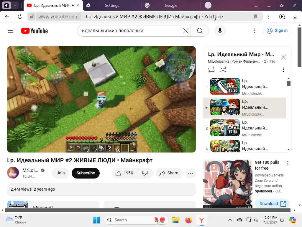Reload the current page

(20, 17)
